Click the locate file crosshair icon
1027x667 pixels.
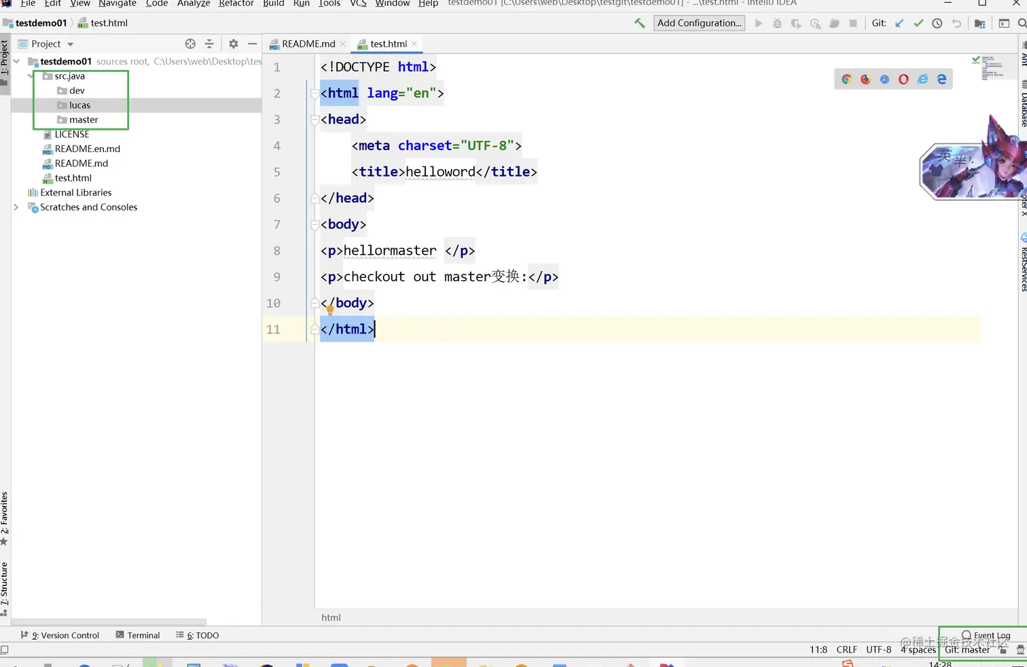190,44
